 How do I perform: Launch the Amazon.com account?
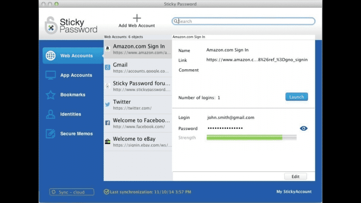(297, 97)
